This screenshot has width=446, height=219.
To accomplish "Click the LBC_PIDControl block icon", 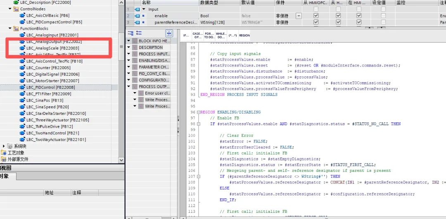I will [x=22, y=88].
